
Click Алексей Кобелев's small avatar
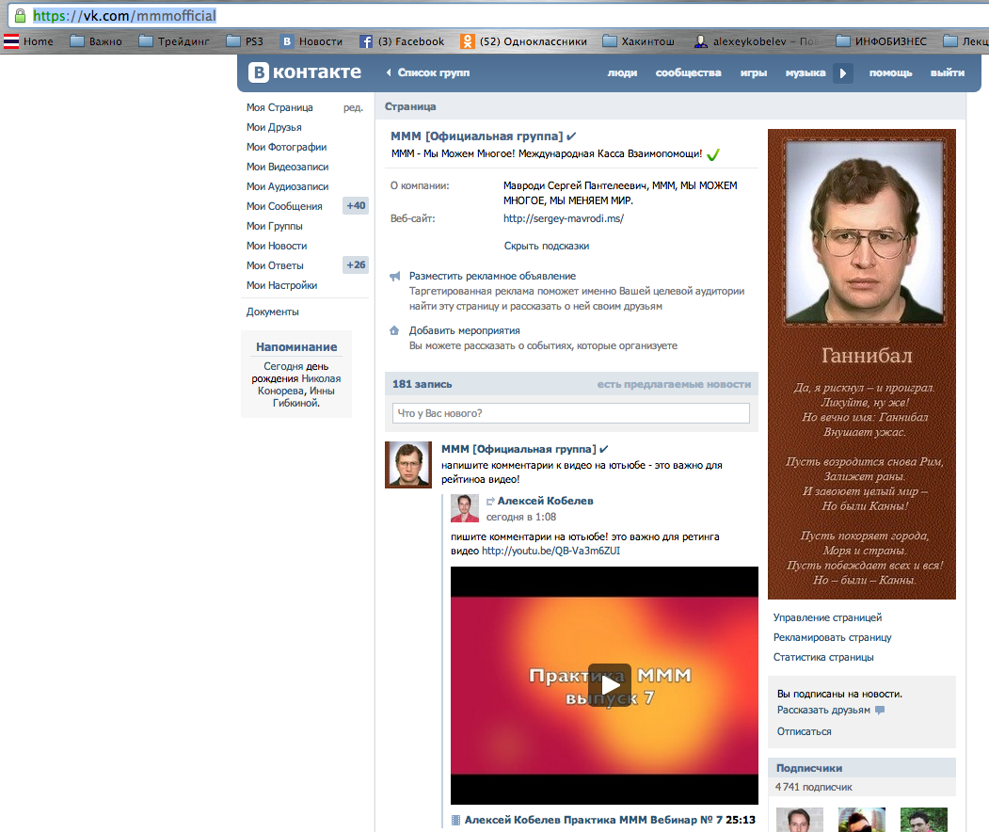[x=465, y=508]
